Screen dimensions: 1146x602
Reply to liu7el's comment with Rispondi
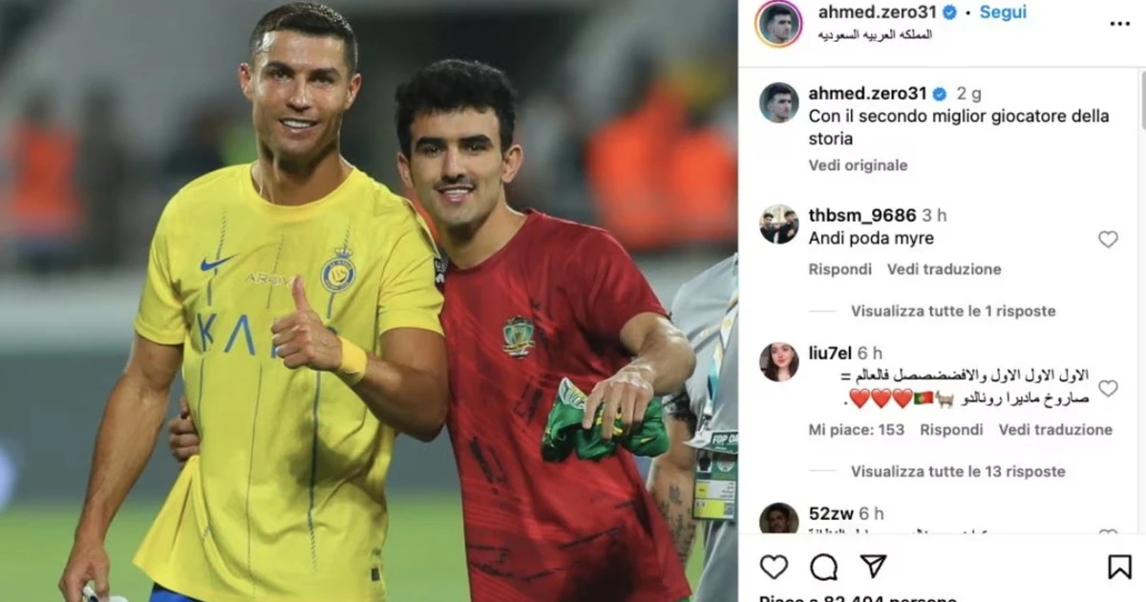[951, 430]
